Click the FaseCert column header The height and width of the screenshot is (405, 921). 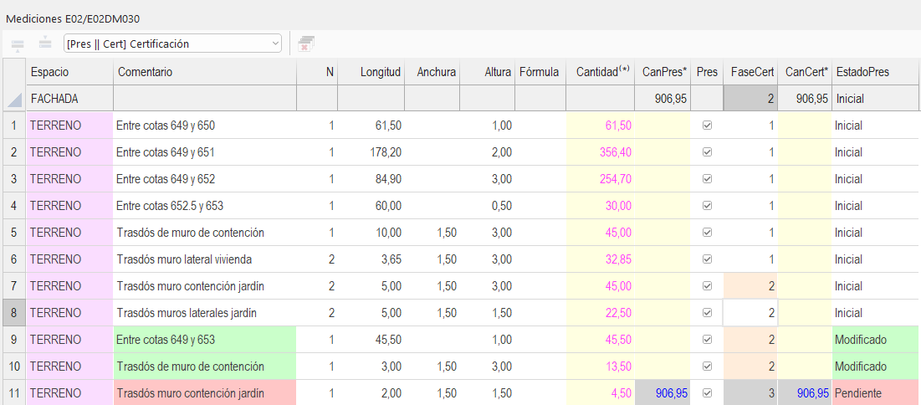750,72
